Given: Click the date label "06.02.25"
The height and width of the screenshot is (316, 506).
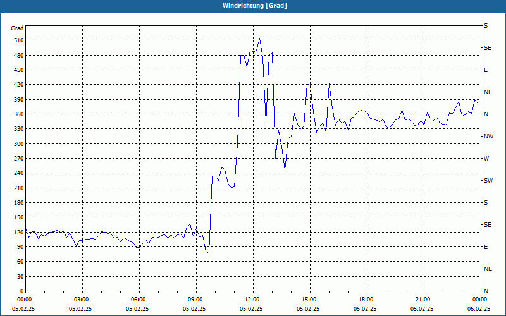Looking at the screenshot, I should click(x=479, y=309).
